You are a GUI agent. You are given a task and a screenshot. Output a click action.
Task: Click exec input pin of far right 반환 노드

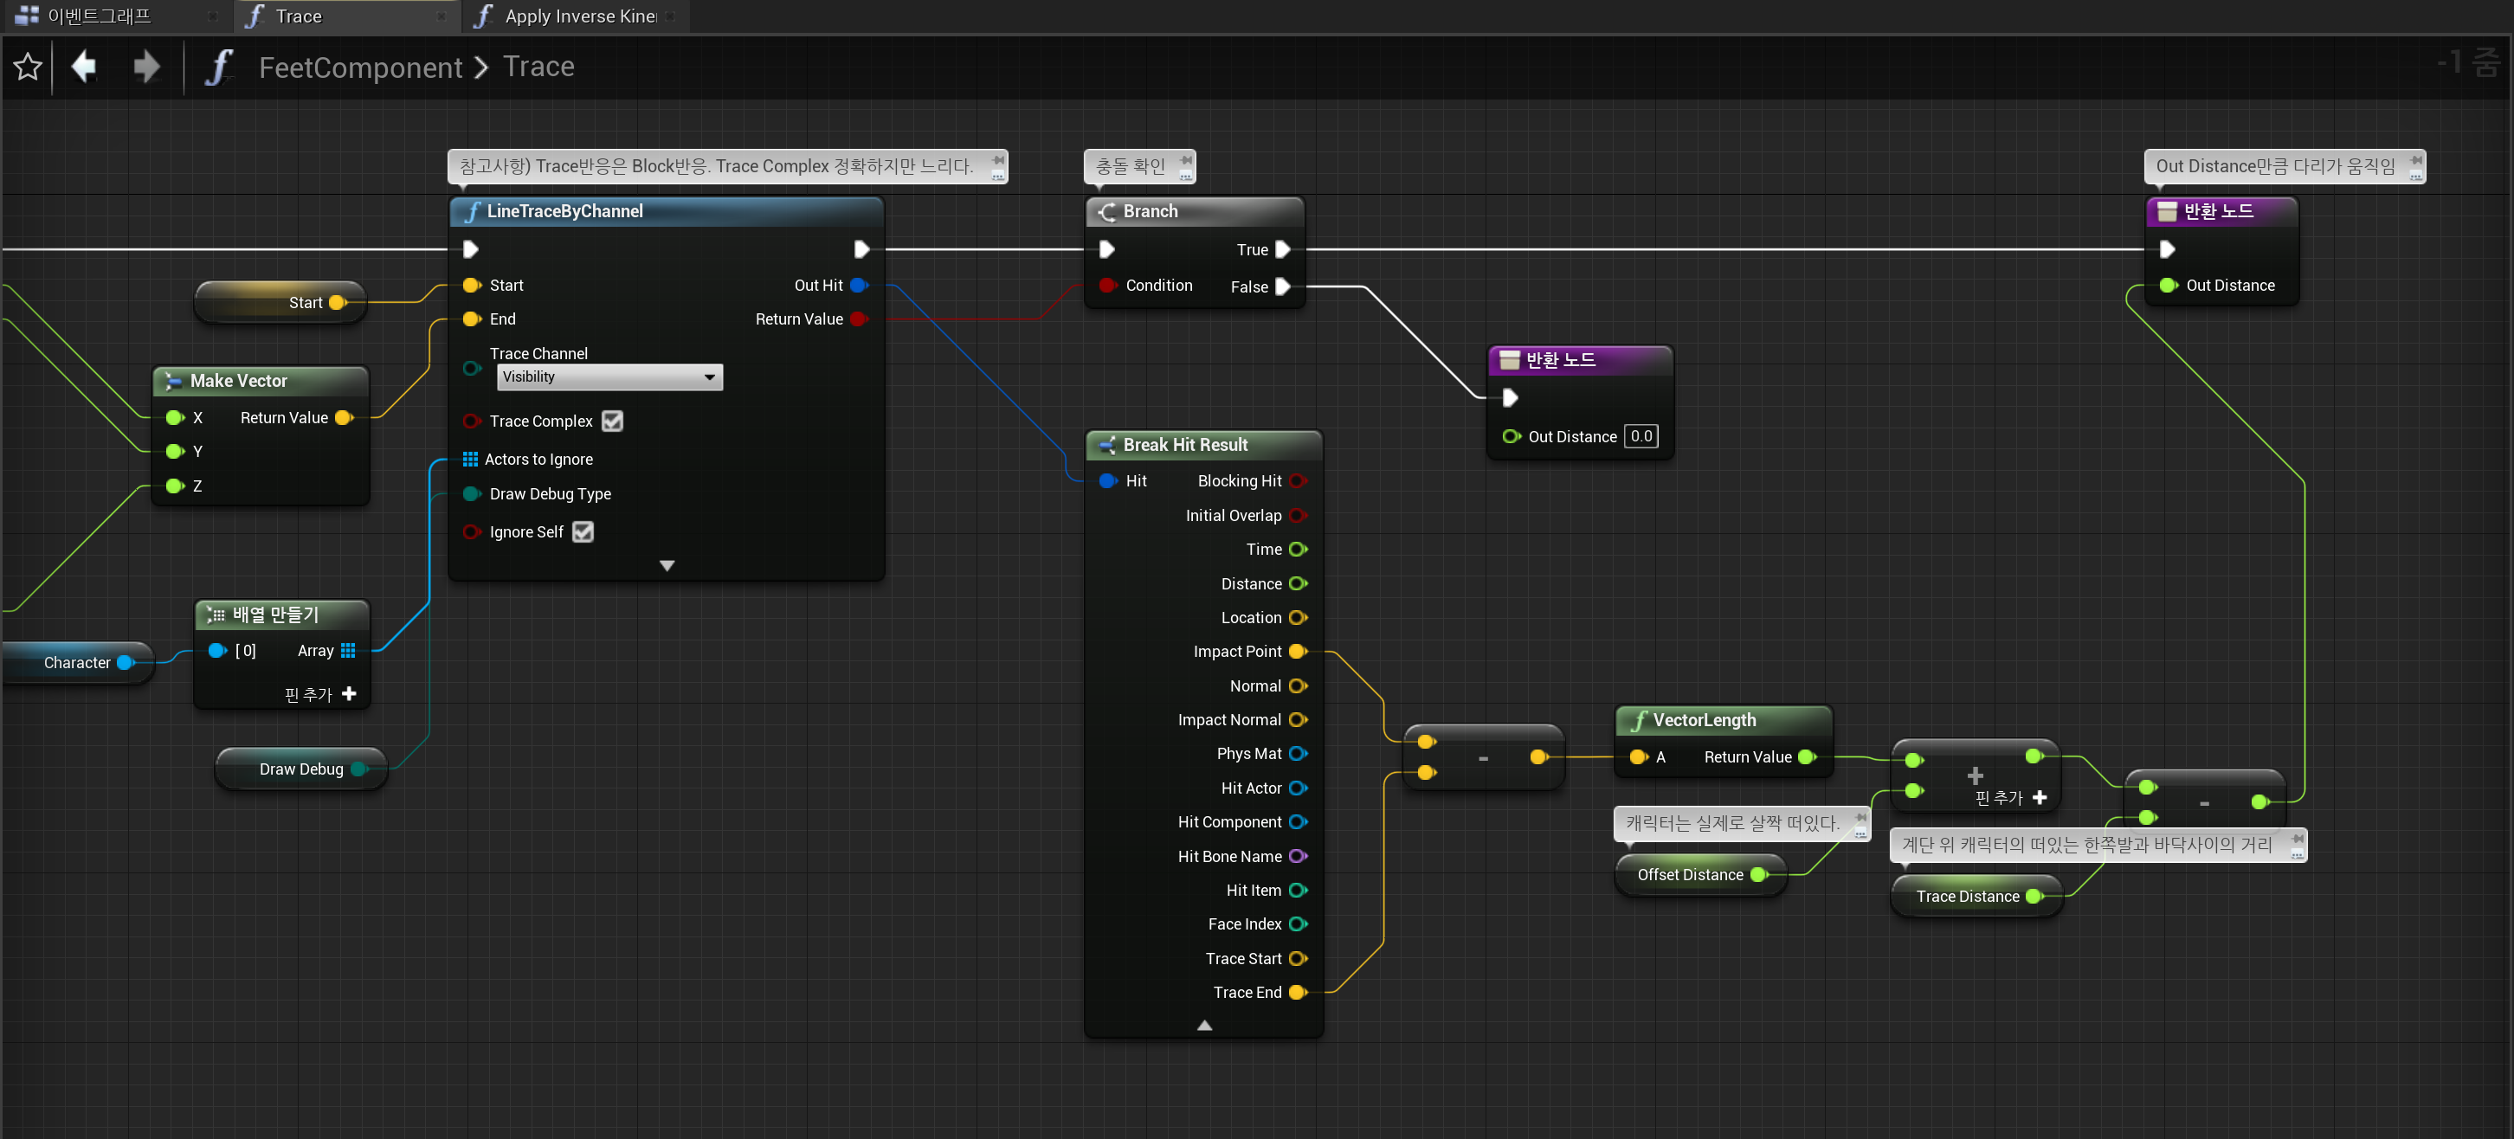[x=2167, y=250]
